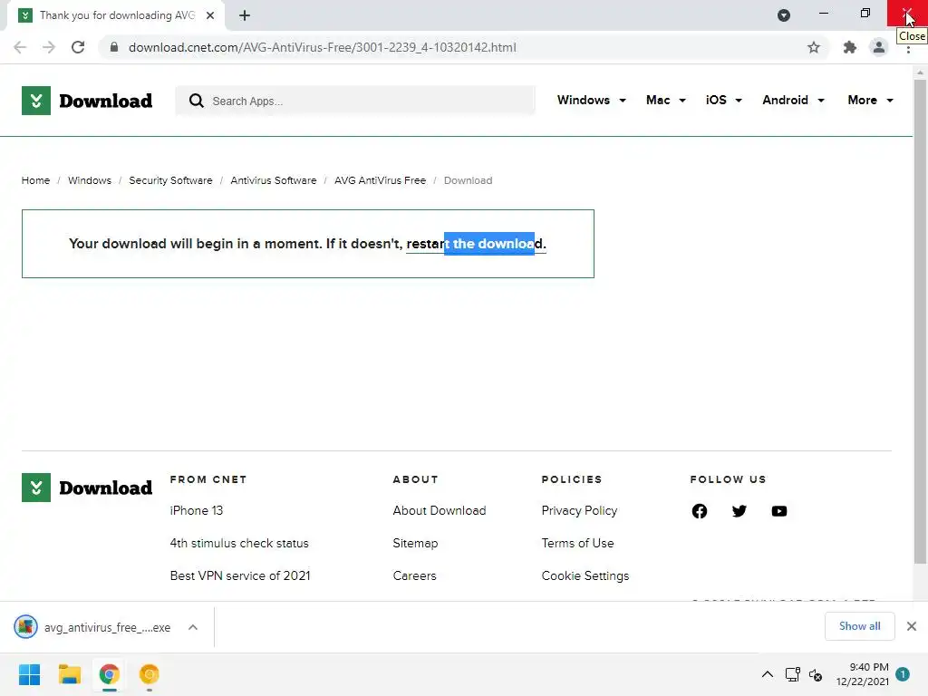This screenshot has width=928, height=696.
Task: Open the taskbar clock and date
Action: tap(863, 674)
